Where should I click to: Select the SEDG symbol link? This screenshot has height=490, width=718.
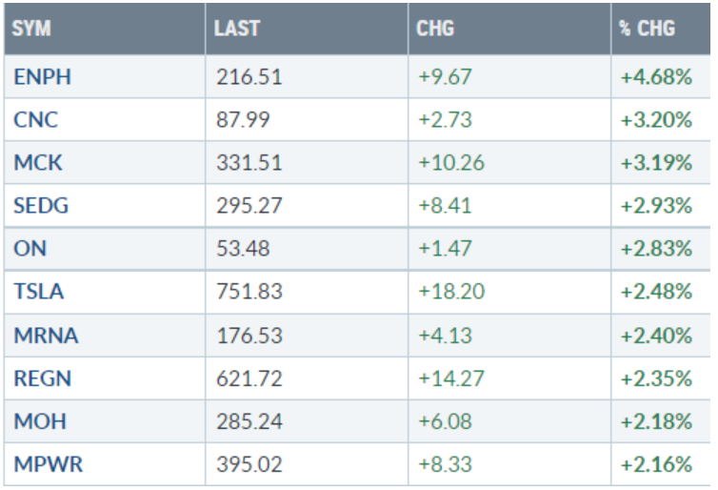(x=40, y=206)
